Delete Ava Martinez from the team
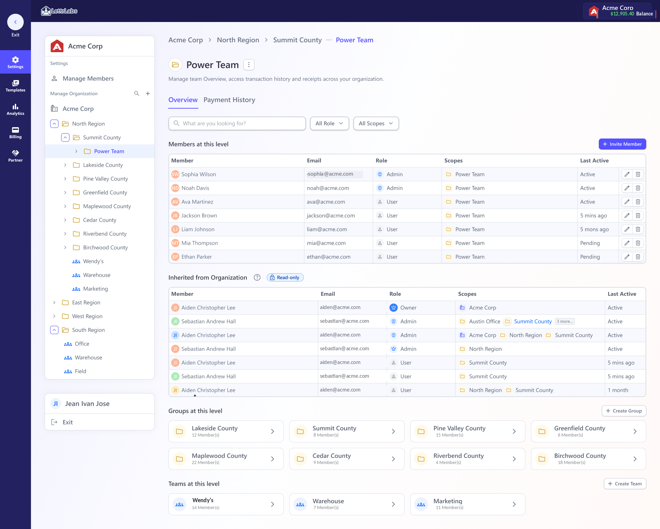The height and width of the screenshot is (529, 660). click(x=638, y=202)
